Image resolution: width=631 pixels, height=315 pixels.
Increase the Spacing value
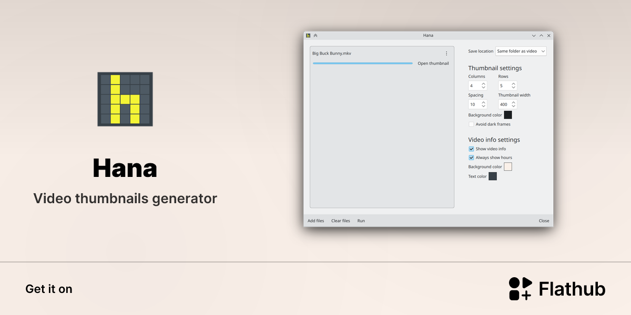pos(484,102)
